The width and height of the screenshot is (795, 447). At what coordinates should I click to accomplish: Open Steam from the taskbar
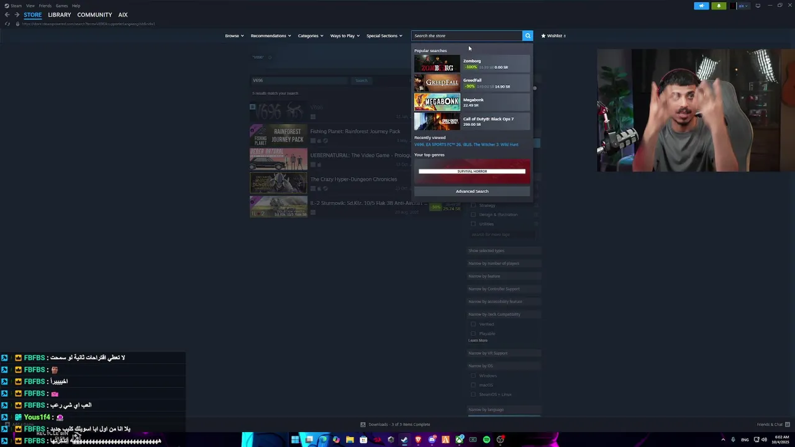tap(404, 440)
